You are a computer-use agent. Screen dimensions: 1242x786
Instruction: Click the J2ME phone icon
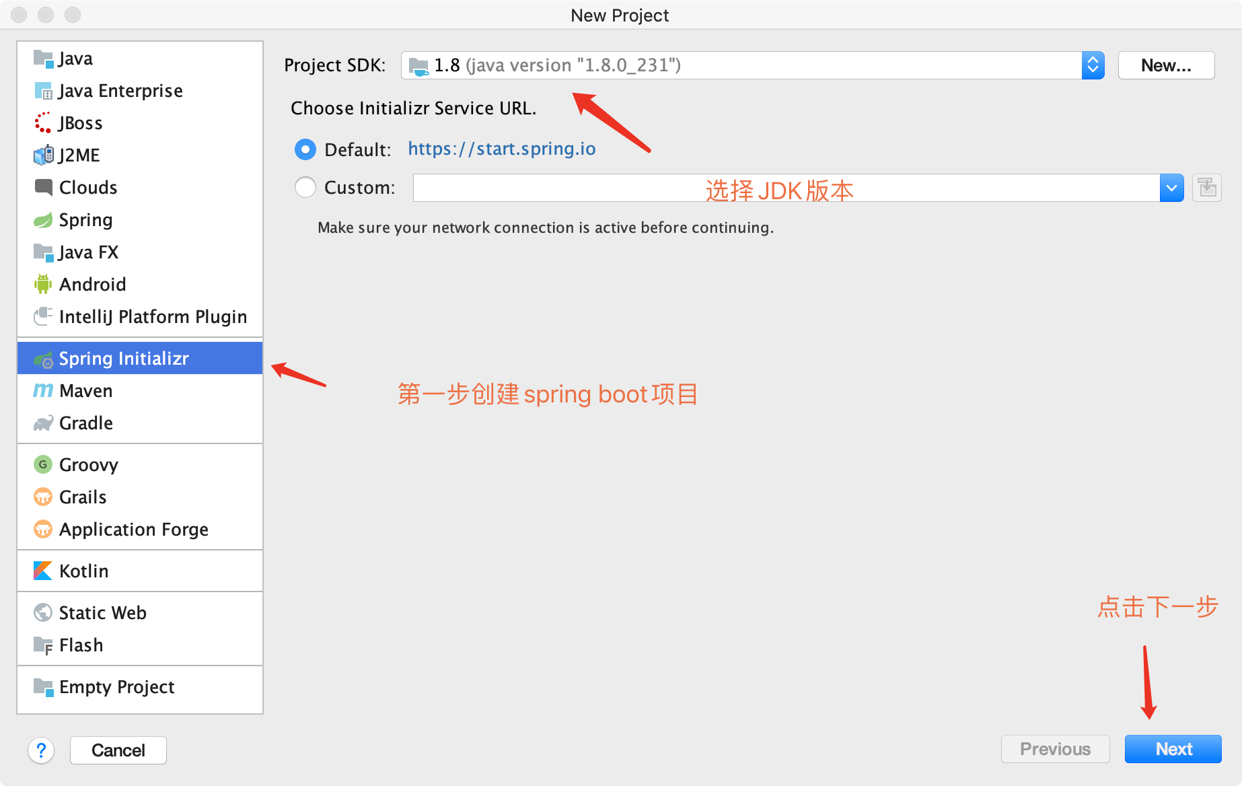point(43,155)
